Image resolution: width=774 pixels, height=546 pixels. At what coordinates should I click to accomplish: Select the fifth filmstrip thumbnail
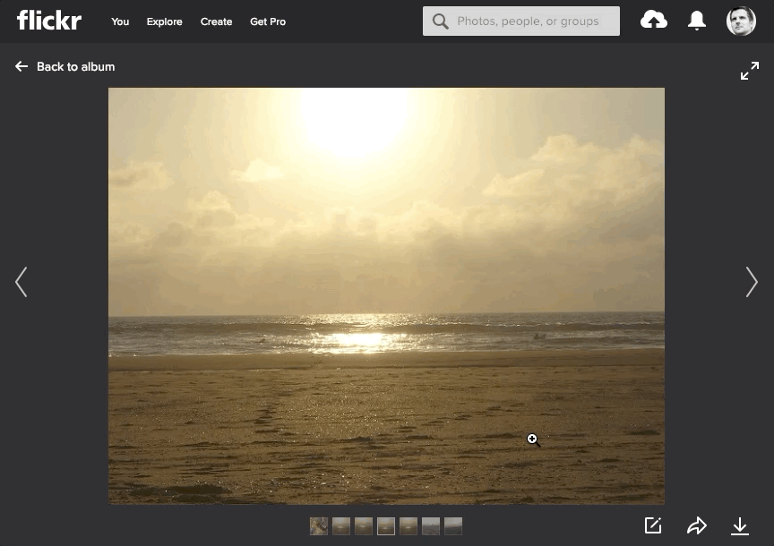click(x=408, y=526)
